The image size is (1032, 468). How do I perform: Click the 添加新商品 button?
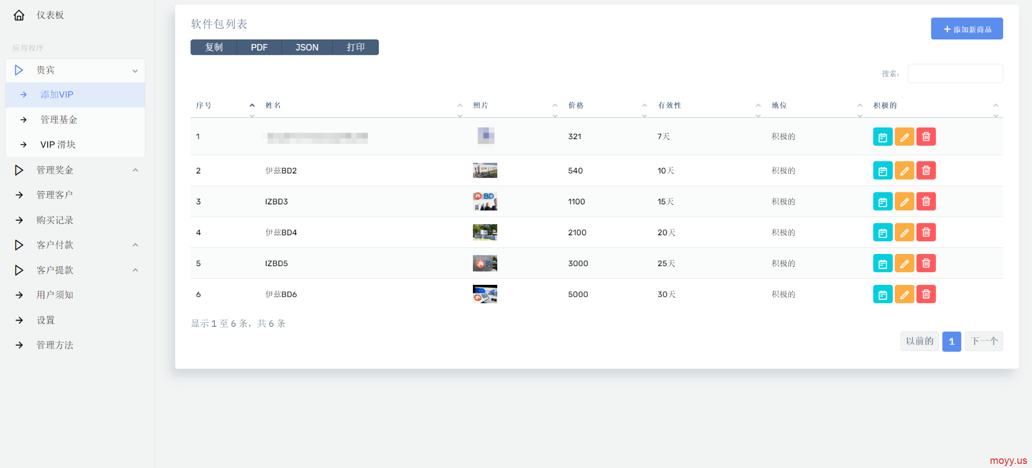[966, 29]
